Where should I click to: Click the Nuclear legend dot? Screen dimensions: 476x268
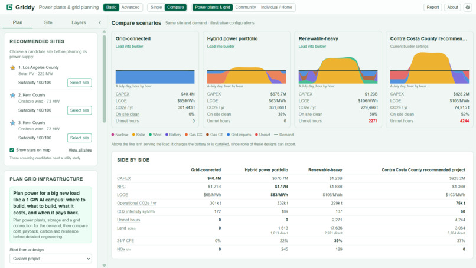(113, 135)
